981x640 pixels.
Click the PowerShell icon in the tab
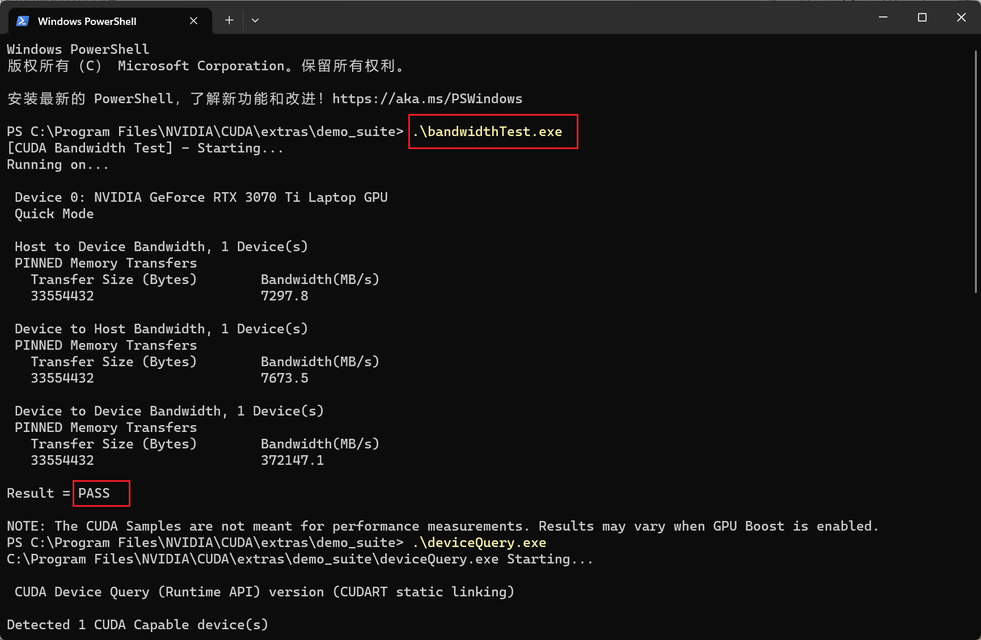click(x=23, y=21)
